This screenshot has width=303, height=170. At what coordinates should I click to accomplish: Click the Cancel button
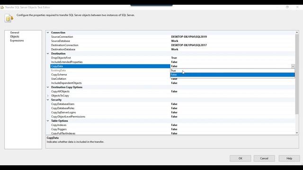point(264,159)
